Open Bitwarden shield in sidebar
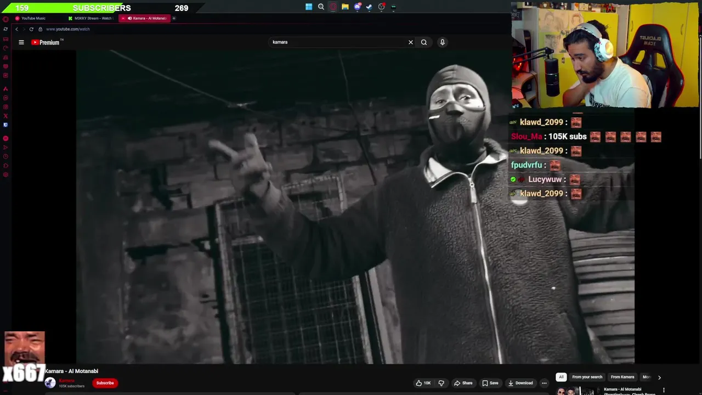This screenshot has height=395, width=702. tap(5, 125)
